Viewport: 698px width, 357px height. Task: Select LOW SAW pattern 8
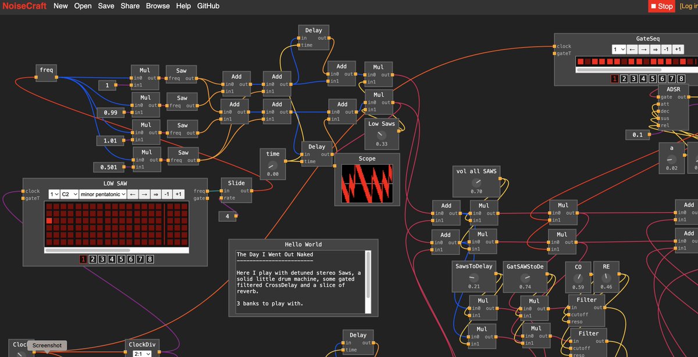(150, 259)
